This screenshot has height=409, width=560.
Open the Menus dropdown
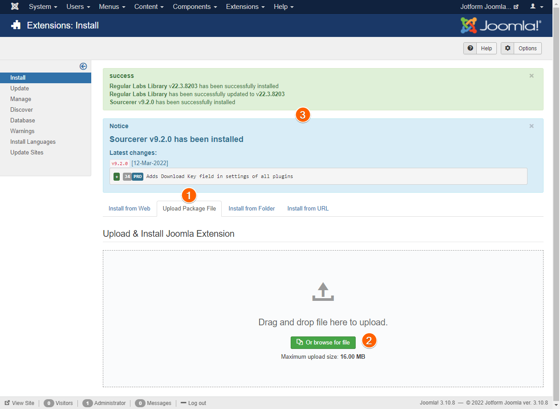[112, 7]
